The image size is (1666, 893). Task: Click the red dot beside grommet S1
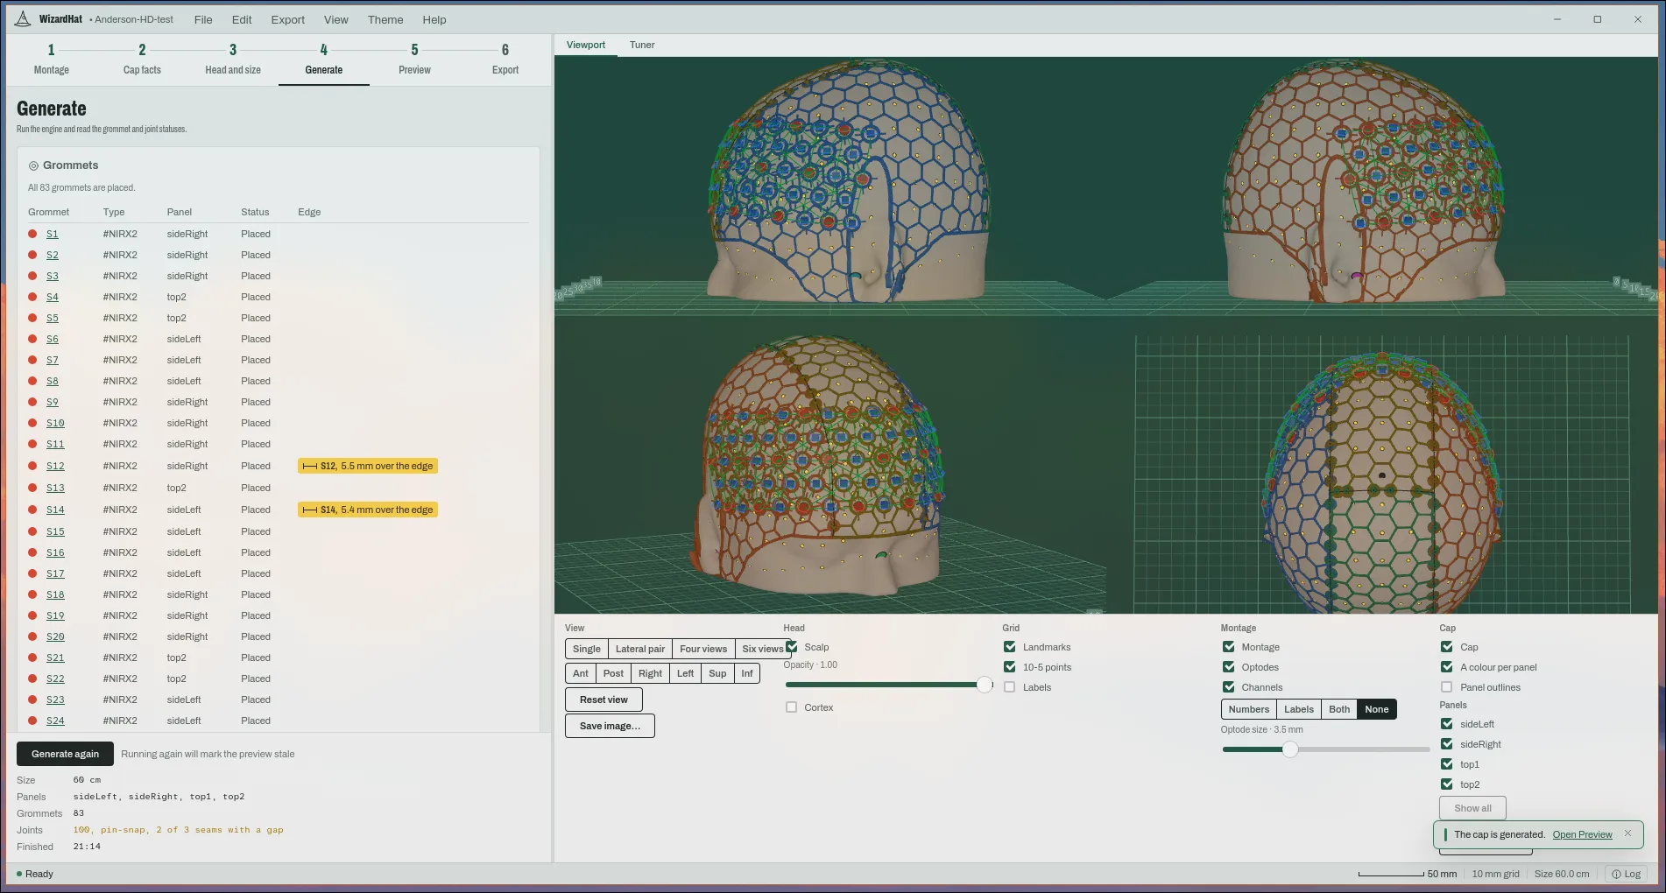32,234
